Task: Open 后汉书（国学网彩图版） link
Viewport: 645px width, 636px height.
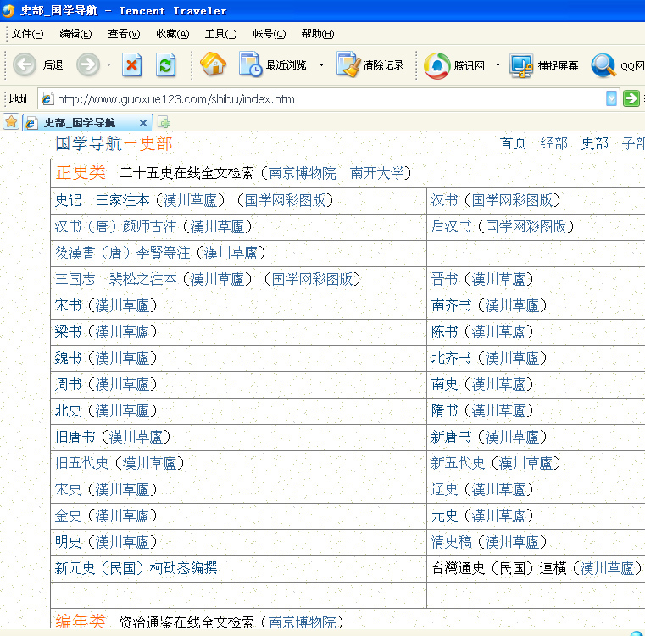Action: 503,226
